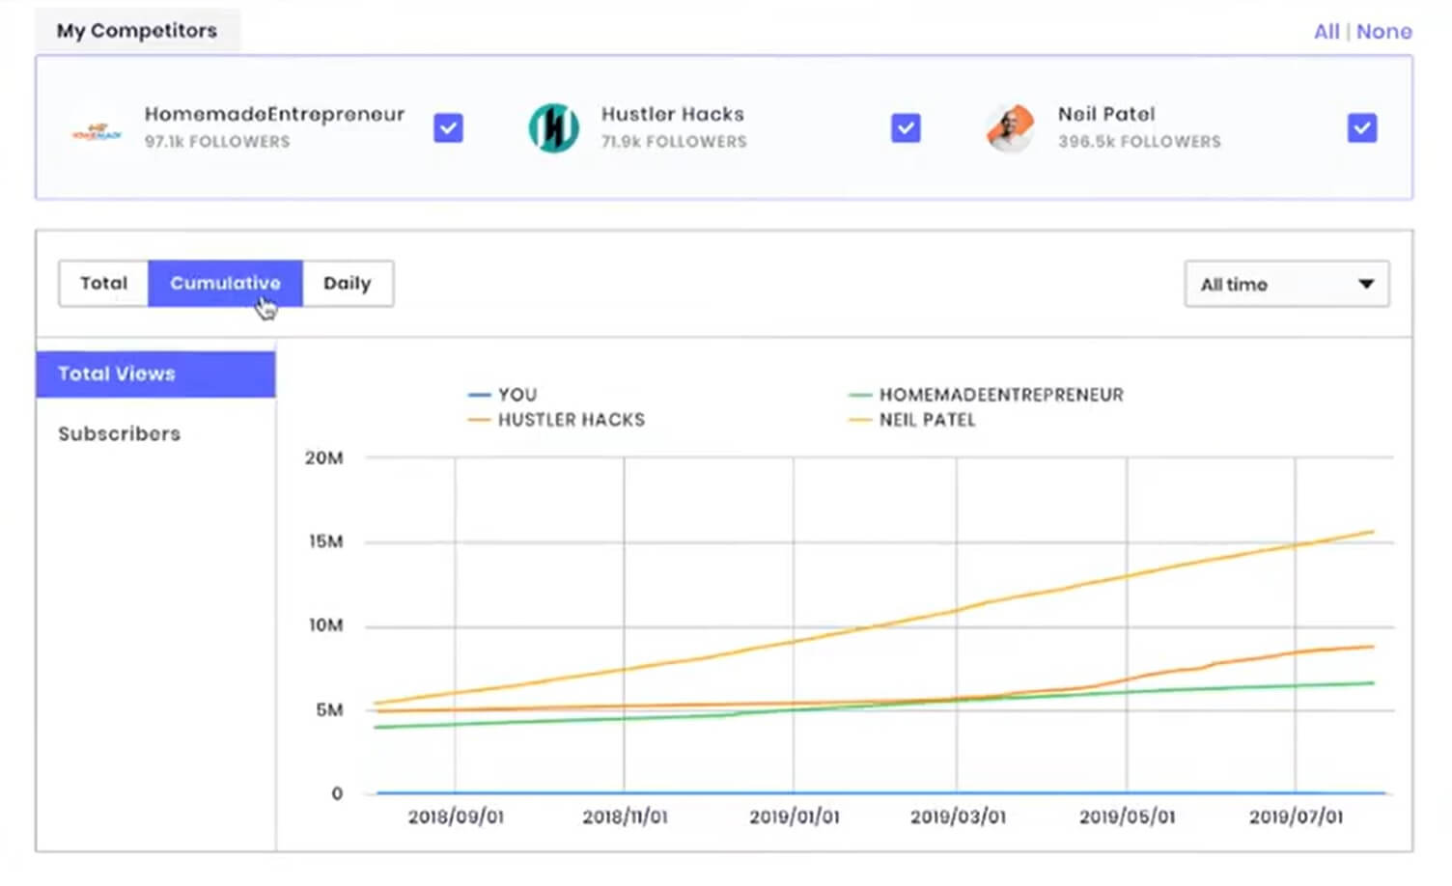
Task: Click the 71.9k FOLLOWERS text
Action: point(674,141)
